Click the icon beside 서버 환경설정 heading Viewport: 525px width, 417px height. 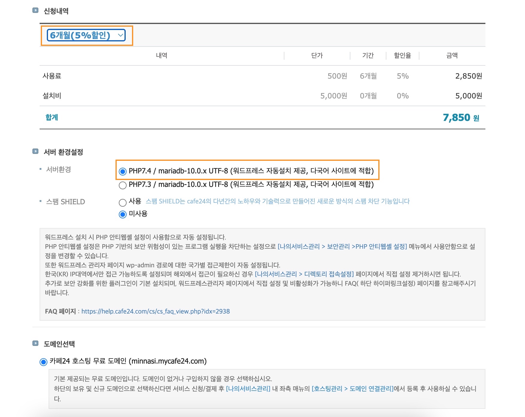[x=35, y=151]
